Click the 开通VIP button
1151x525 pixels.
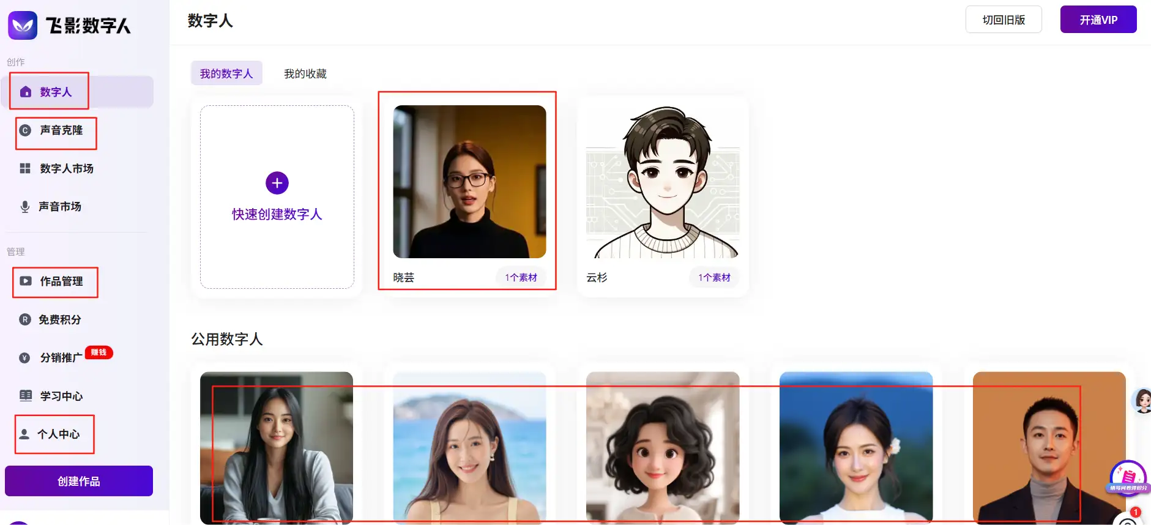click(x=1098, y=20)
